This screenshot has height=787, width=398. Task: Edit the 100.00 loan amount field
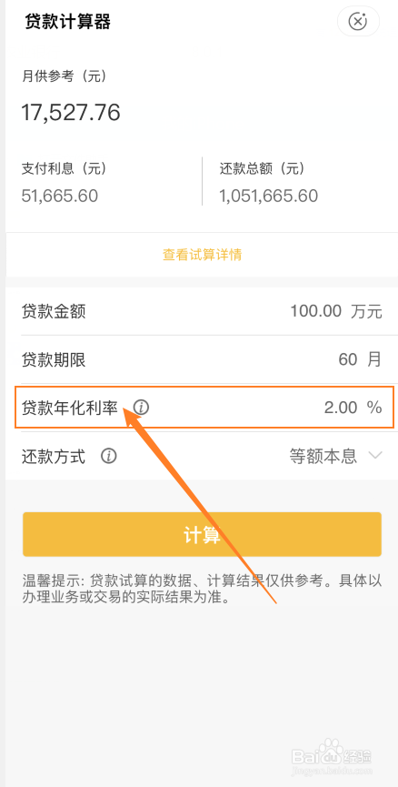(316, 312)
